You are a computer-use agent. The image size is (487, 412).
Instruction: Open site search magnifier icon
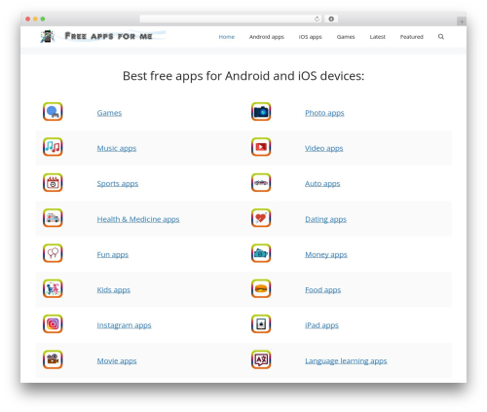pyautogui.click(x=441, y=37)
